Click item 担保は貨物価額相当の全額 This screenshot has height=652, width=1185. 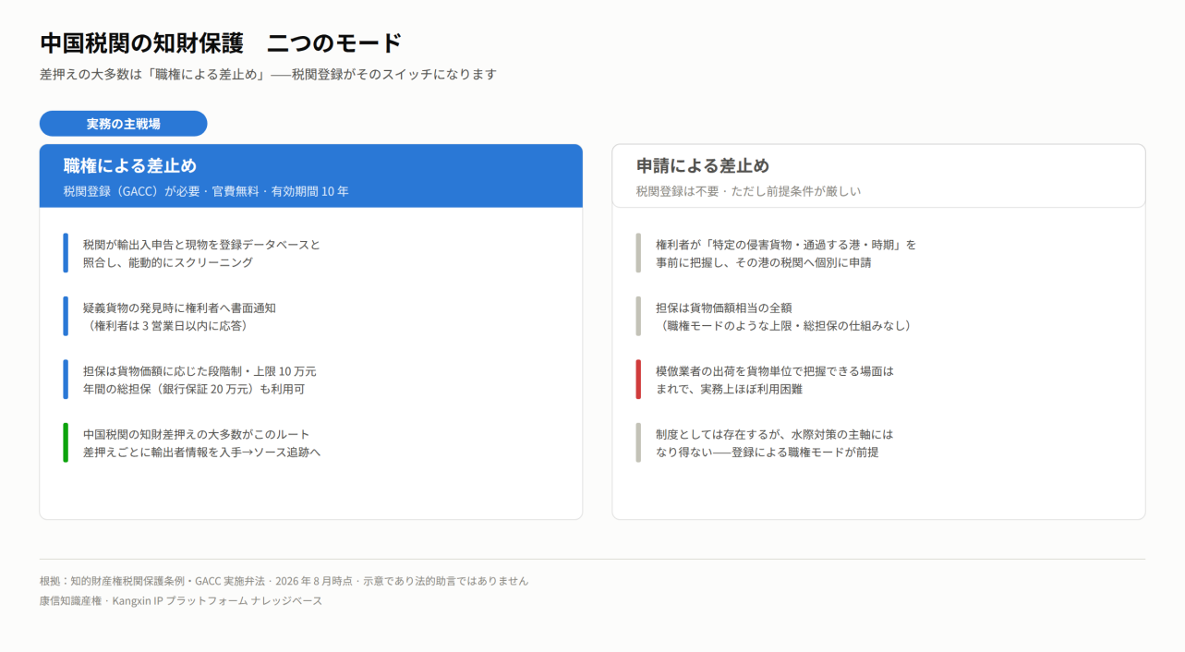[724, 308]
